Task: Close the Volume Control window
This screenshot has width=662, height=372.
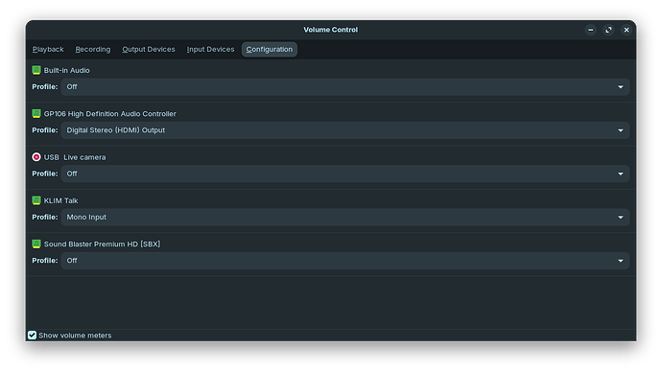Action: (627, 30)
